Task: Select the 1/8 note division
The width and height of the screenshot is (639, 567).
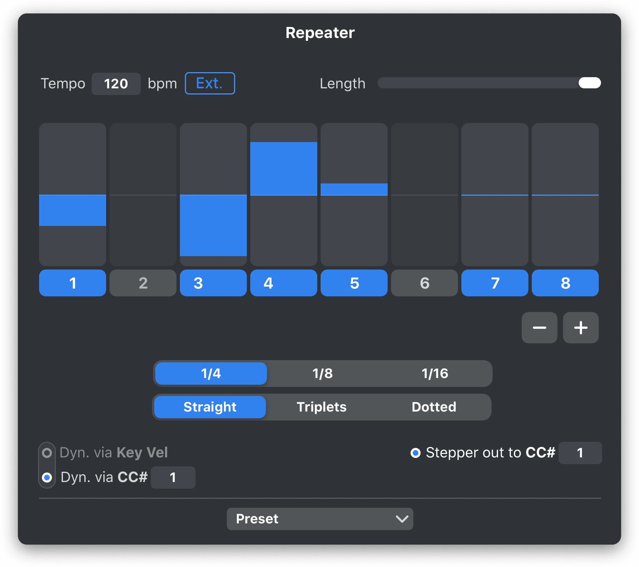Action: (322, 373)
